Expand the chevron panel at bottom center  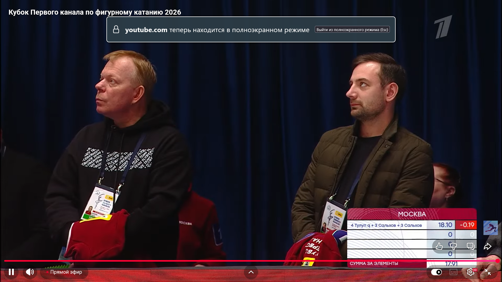tap(251, 272)
